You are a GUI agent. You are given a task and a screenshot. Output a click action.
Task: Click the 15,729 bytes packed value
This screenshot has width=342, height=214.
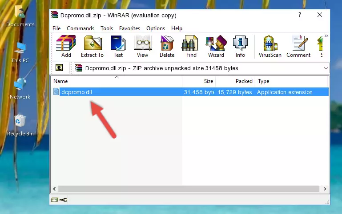(x=235, y=92)
